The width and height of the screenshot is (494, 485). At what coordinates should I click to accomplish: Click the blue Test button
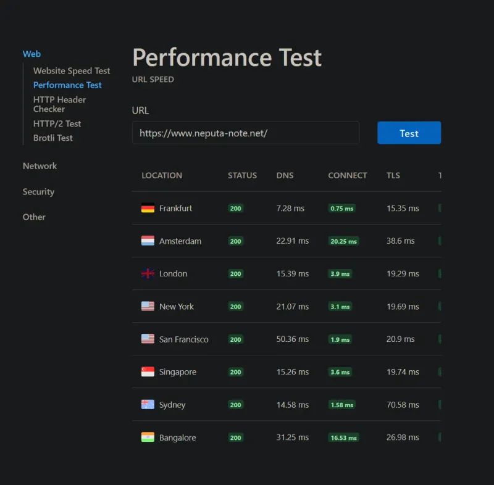[x=409, y=133]
